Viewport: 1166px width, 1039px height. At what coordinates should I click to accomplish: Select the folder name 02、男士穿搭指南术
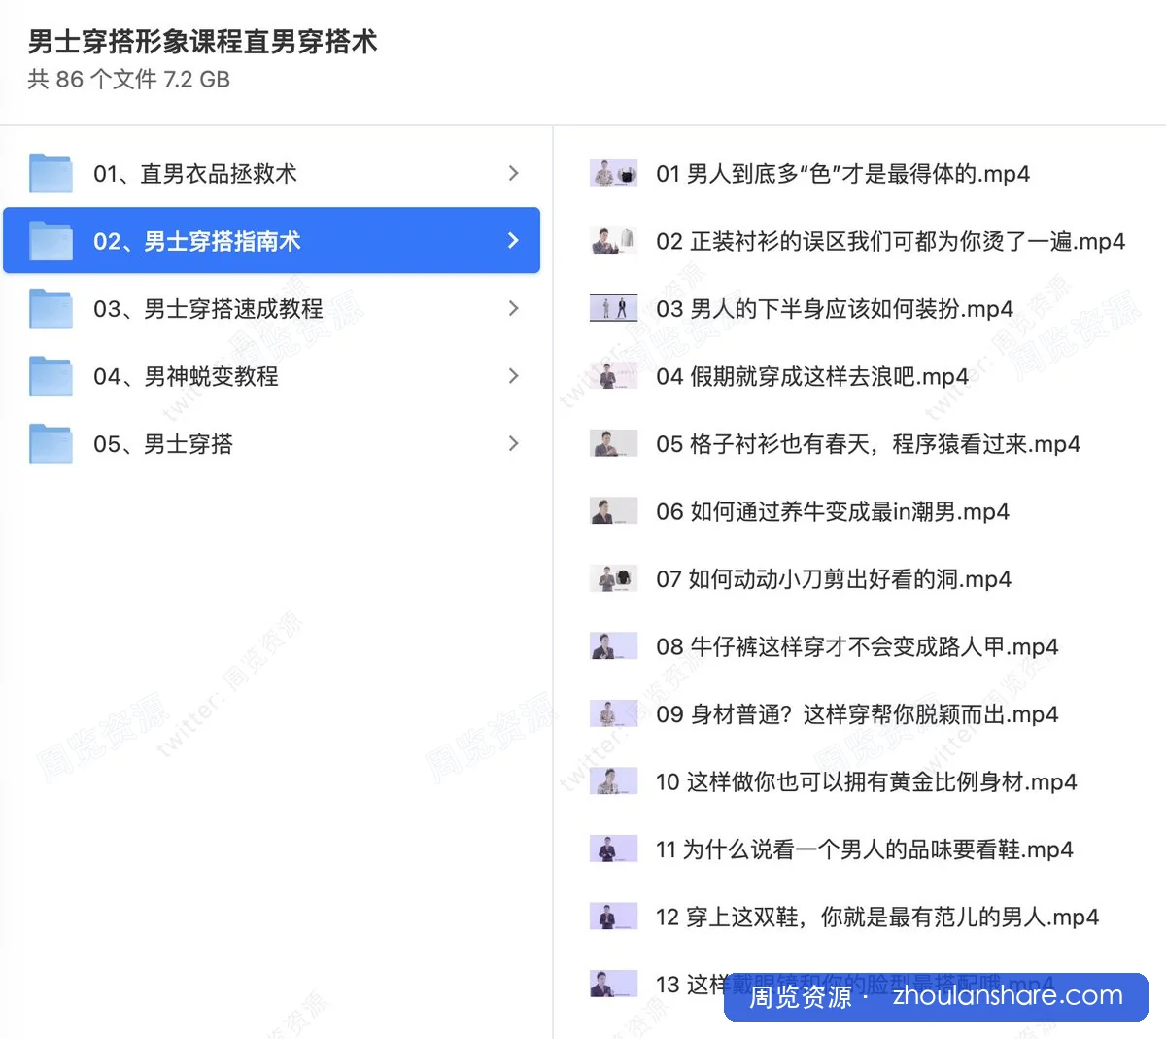[x=197, y=241]
